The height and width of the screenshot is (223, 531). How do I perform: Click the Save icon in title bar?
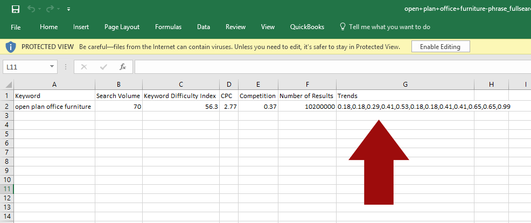pyautogui.click(x=16, y=9)
